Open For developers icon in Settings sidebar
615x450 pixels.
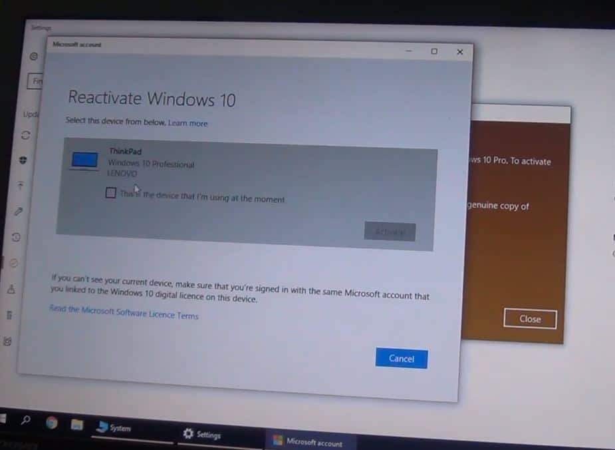click(9, 315)
